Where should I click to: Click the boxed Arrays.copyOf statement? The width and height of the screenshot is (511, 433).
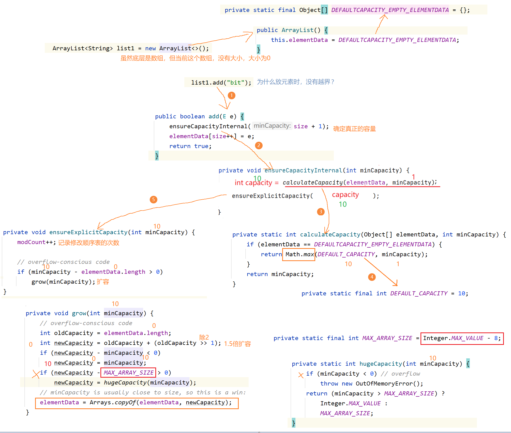coord(137,403)
